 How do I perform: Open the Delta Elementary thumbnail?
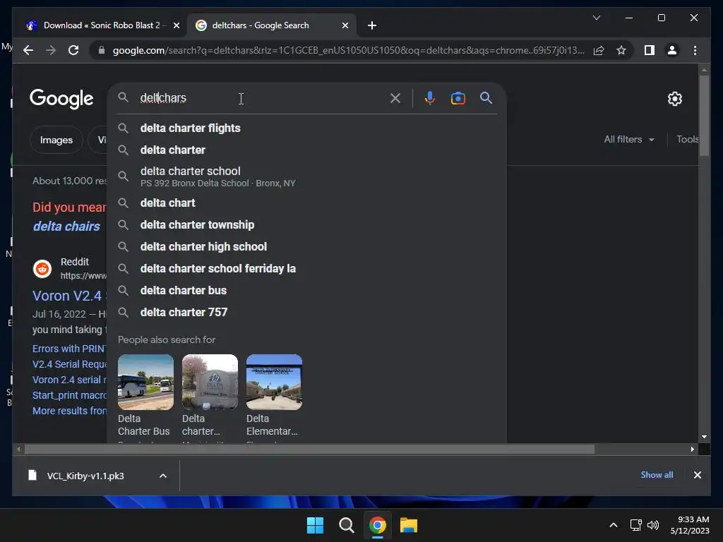274,382
